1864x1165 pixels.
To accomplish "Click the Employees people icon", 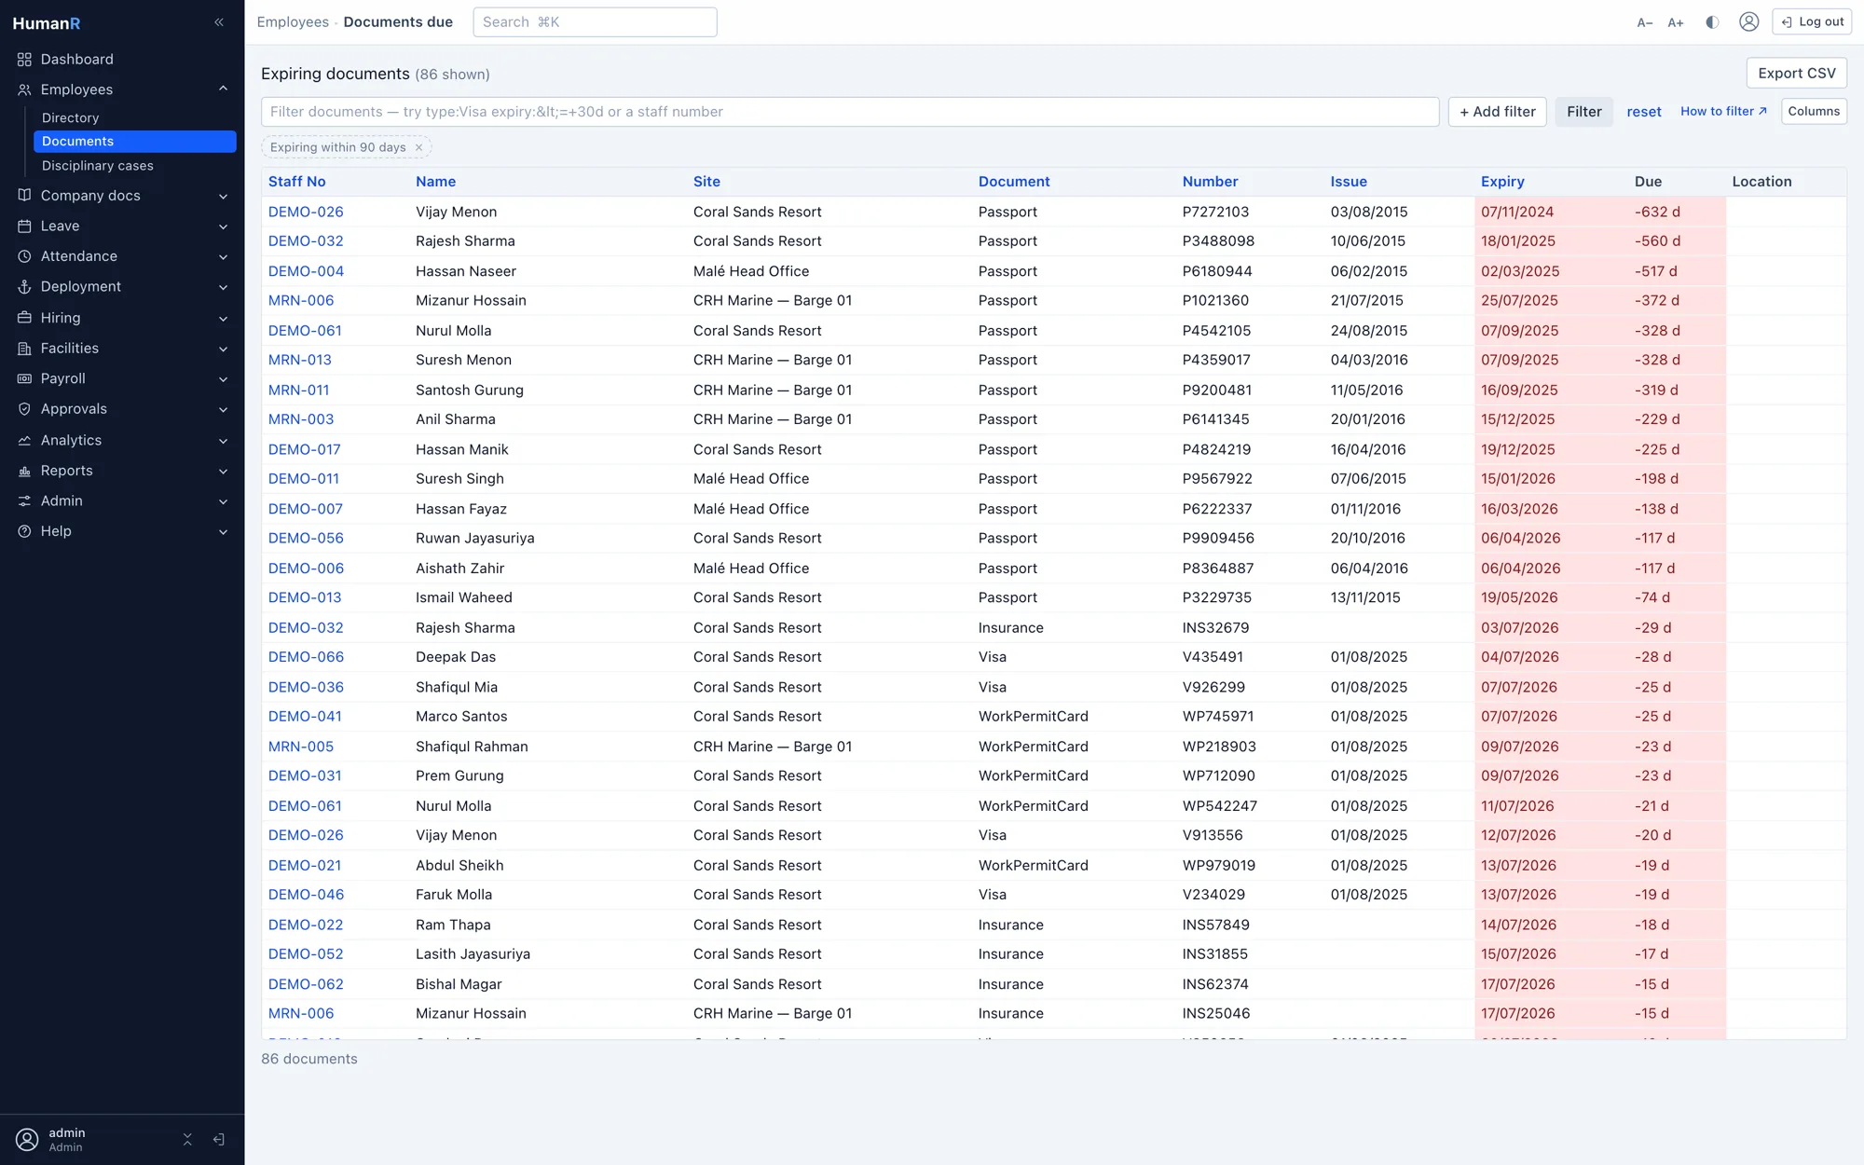I will point(24,89).
